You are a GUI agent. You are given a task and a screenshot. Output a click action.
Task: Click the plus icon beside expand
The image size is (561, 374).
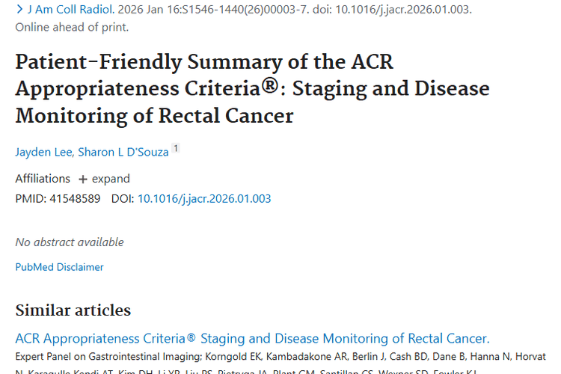83,179
